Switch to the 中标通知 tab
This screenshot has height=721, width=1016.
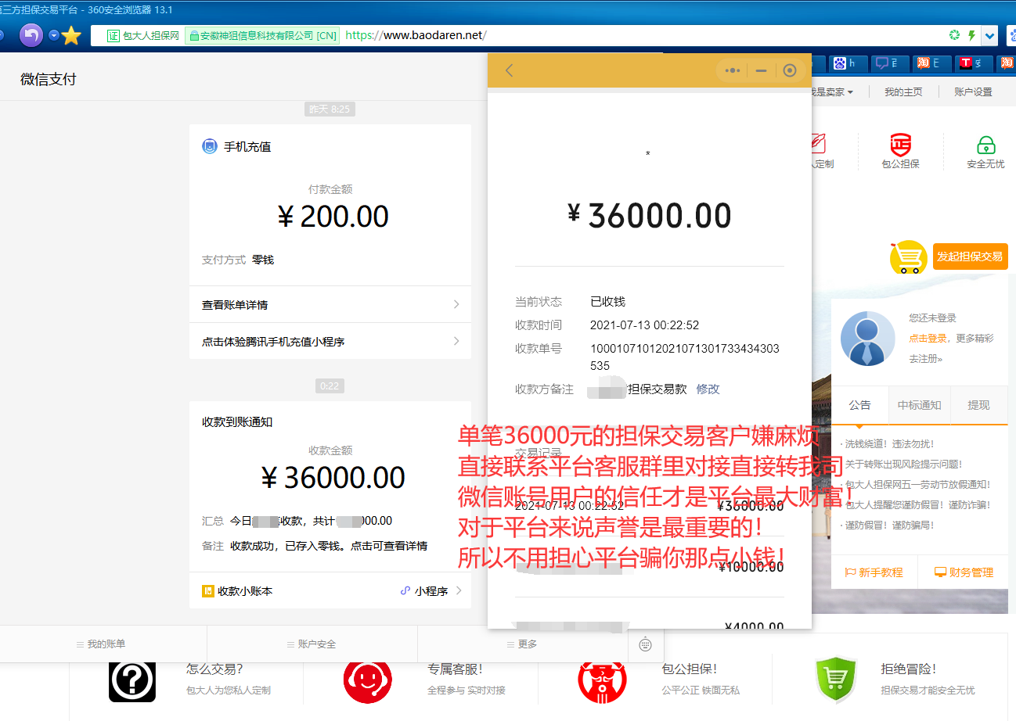pos(919,405)
